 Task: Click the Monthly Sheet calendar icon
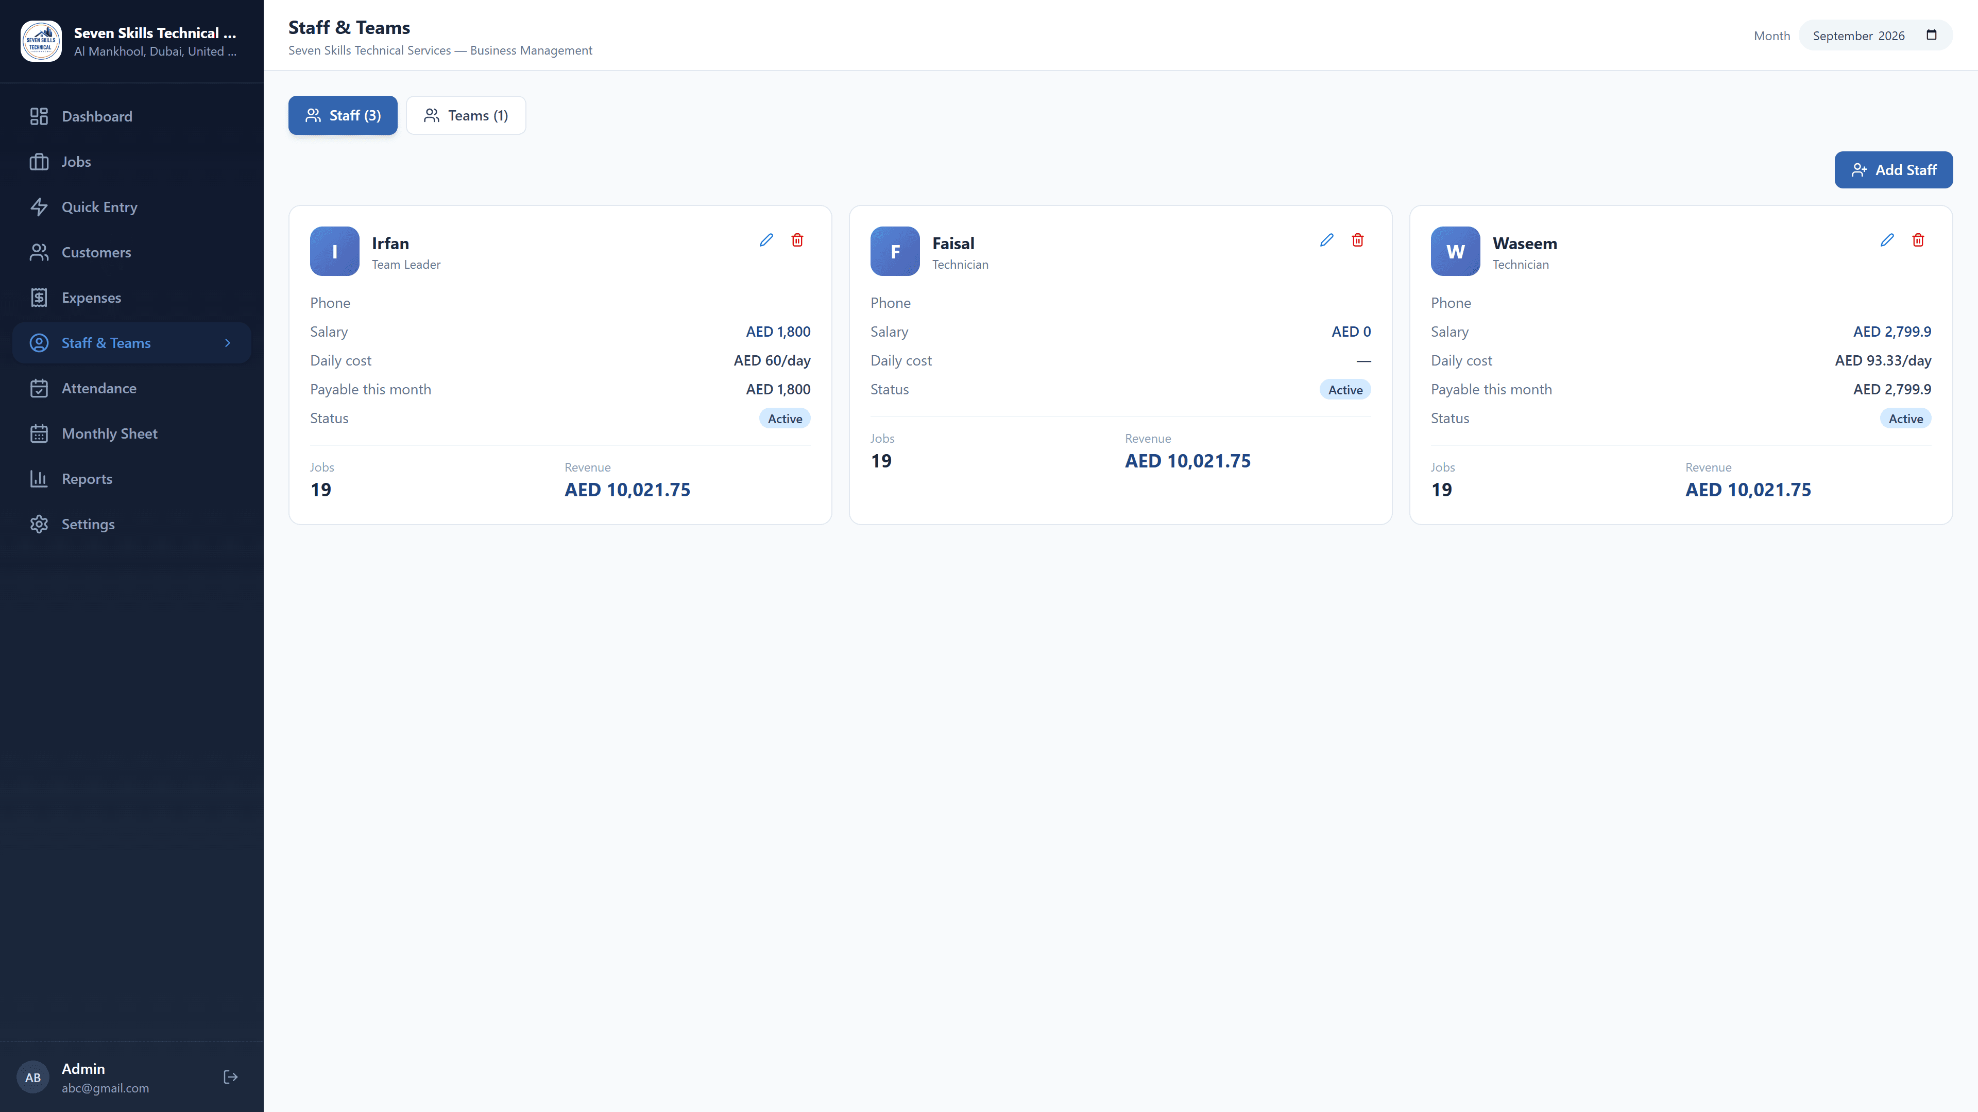point(39,433)
